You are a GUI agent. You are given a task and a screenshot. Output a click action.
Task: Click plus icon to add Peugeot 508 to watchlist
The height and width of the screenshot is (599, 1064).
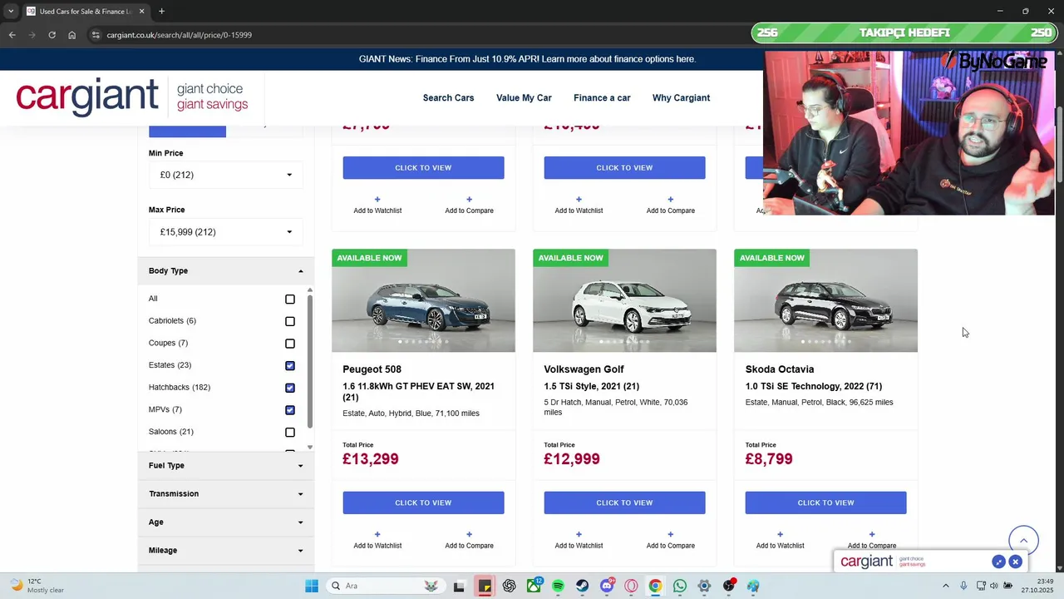tap(377, 534)
